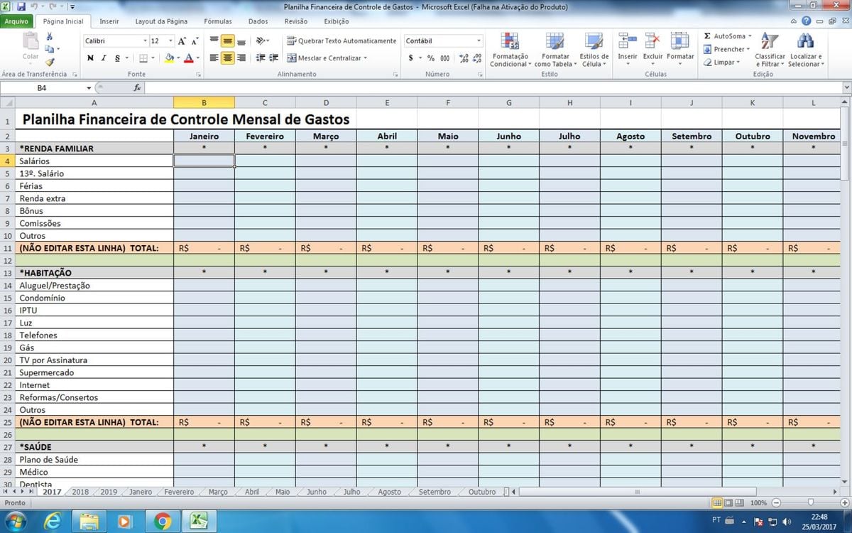Screen dimensions: 852x533
Task: Click the Cut scissors icon
Action: pyautogui.click(x=50, y=36)
